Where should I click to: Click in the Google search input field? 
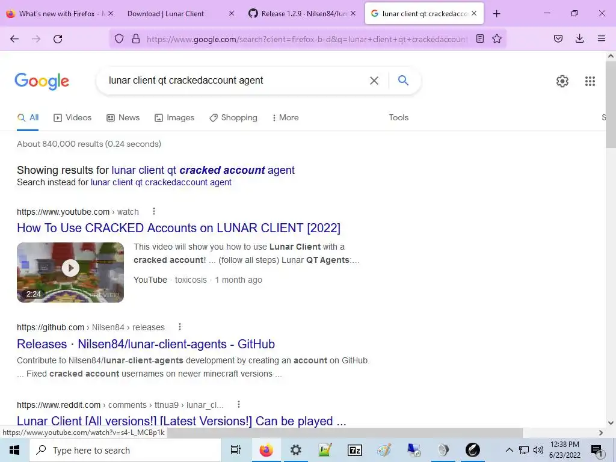[236, 81]
